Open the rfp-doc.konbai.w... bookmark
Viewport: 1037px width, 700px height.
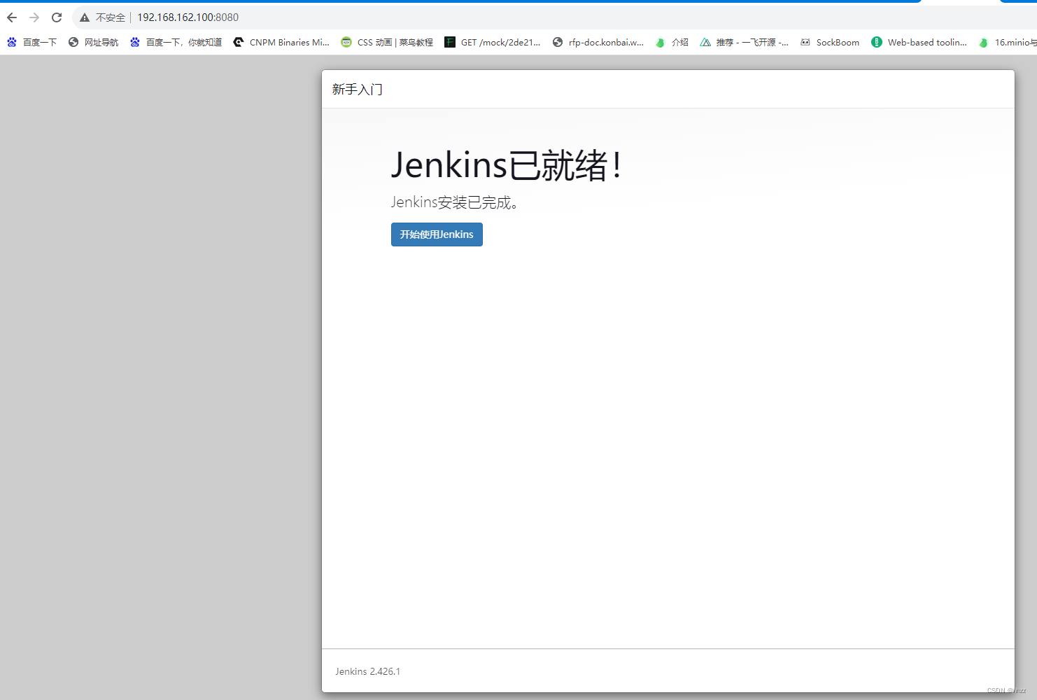tap(598, 43)
